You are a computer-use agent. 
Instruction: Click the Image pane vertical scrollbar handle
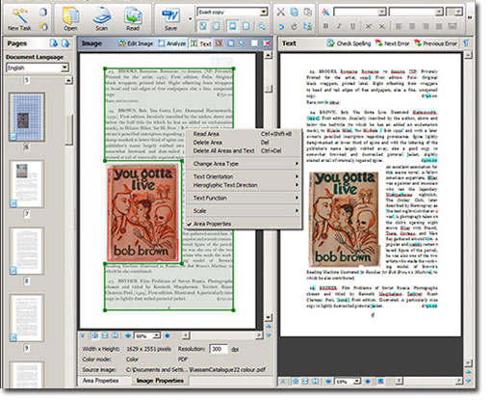pos(269,89)
